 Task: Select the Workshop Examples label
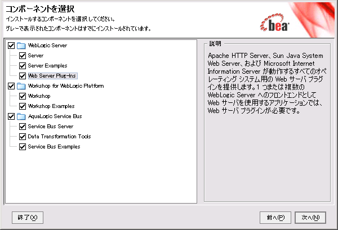pos(51,106)
